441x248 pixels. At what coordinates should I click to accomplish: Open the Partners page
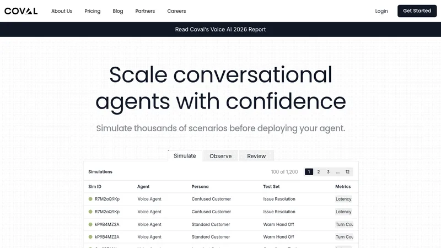145,11
